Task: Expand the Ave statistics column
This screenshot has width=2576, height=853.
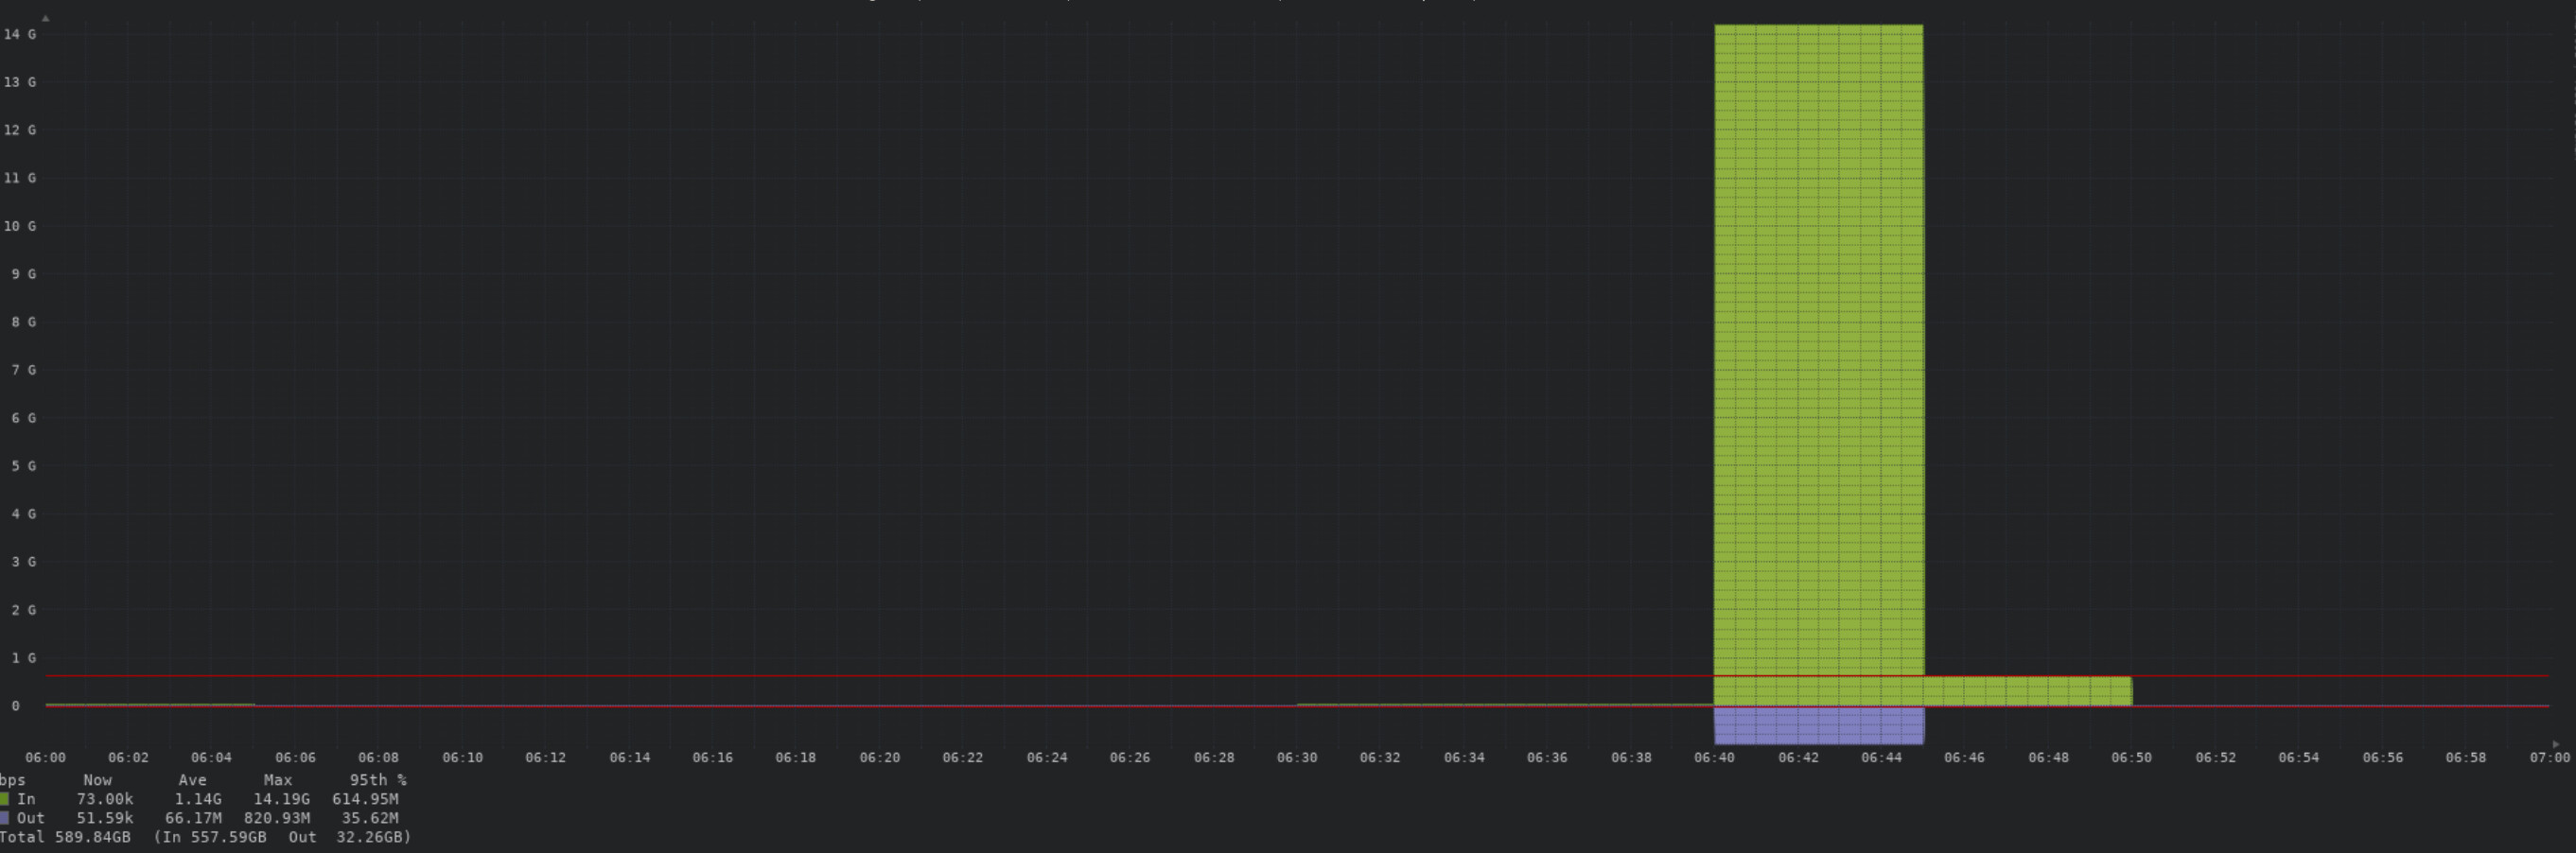Action: click(x=192, y=780)
